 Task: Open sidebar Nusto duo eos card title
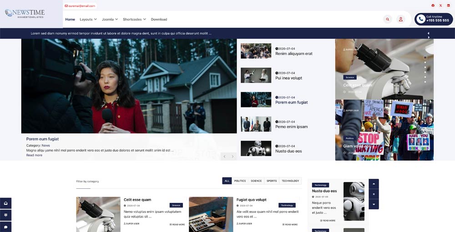pyautogui.click(x=324, y=191)
